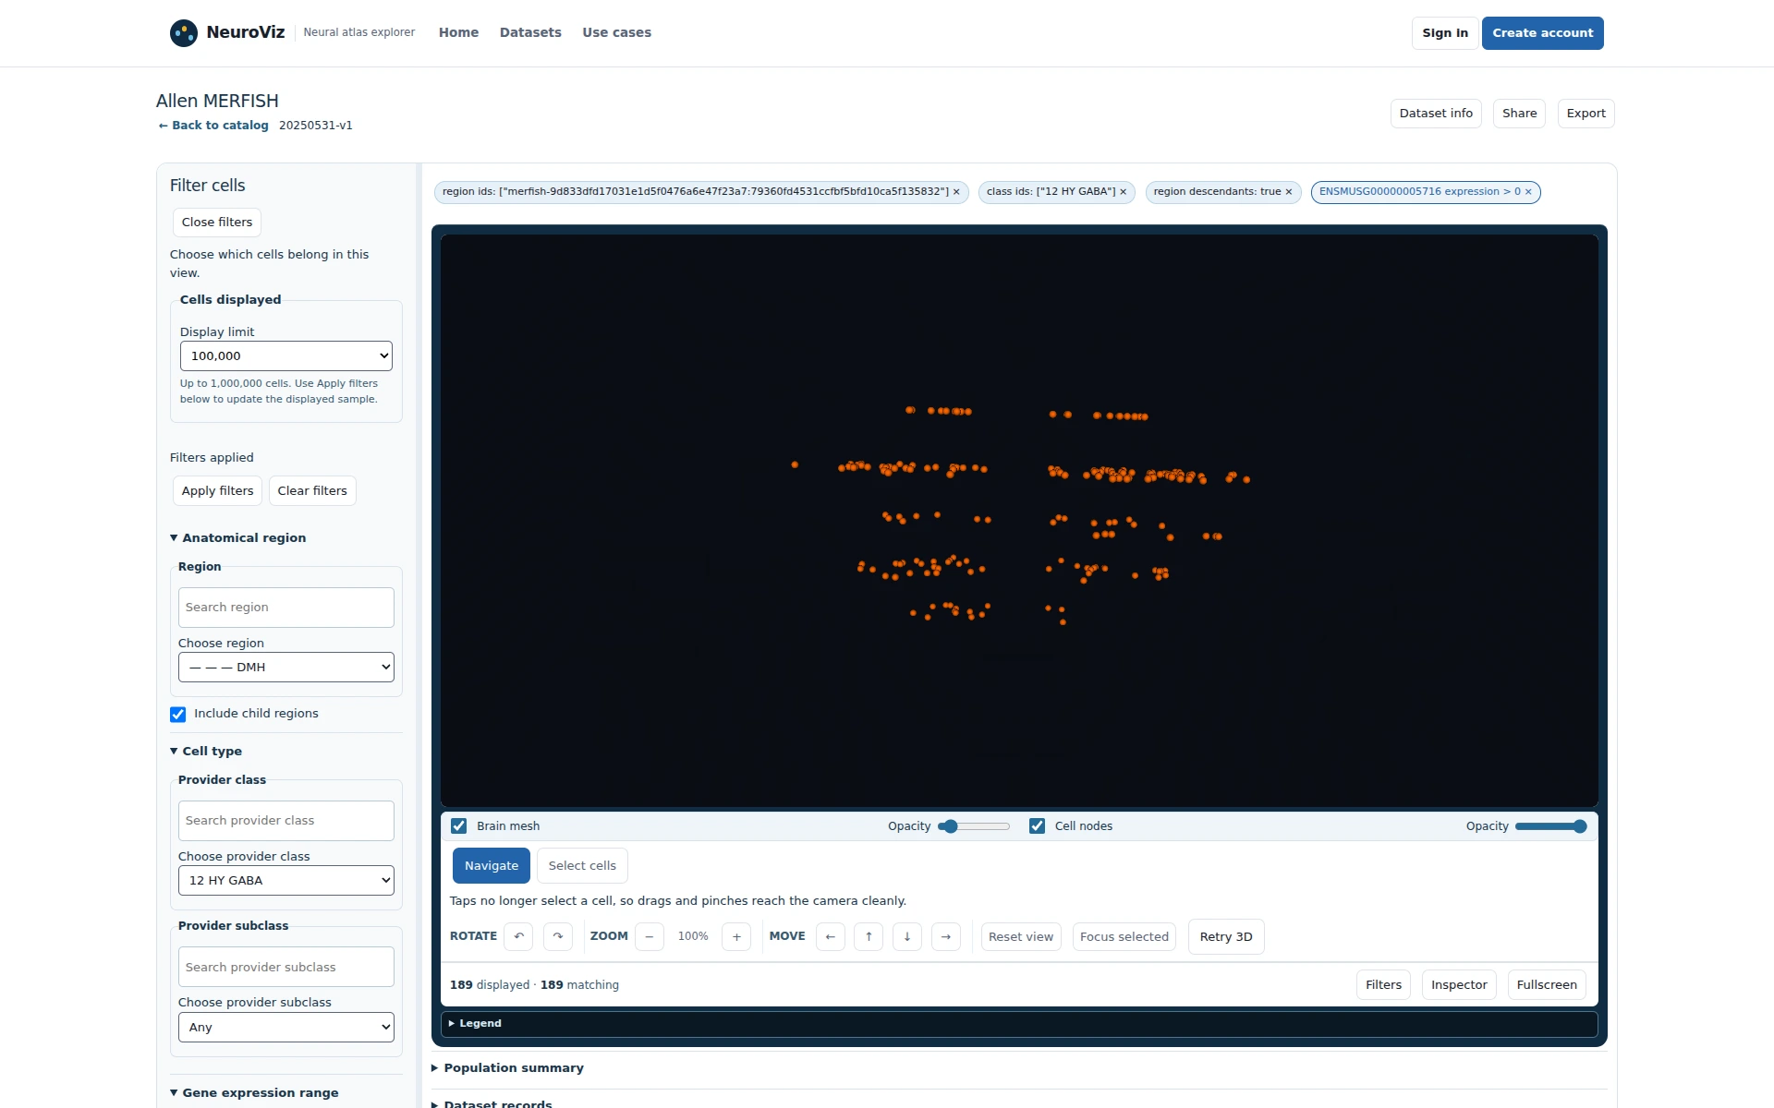Zoom out with the minus button

click(x=650, y=936)
